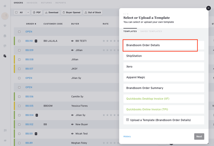Click the home icon in the sidebar
This screenshot has height=146, width=214.
5,6
